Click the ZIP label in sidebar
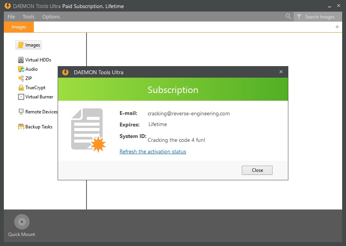346x246 pixels. coord(28,78)
